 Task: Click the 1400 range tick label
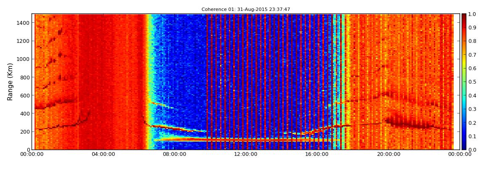click(x=24, y=23)
